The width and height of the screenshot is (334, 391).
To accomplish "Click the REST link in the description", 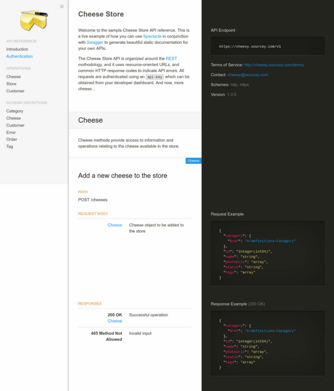I will click(x=171, y=58).
